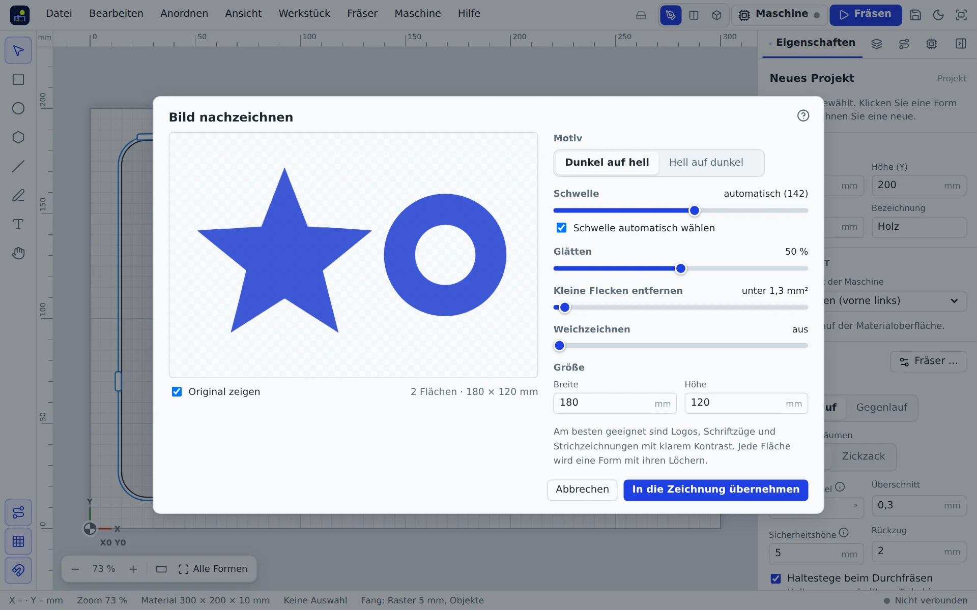Adjust the Glätten slider handle

(x=680, y=268)
